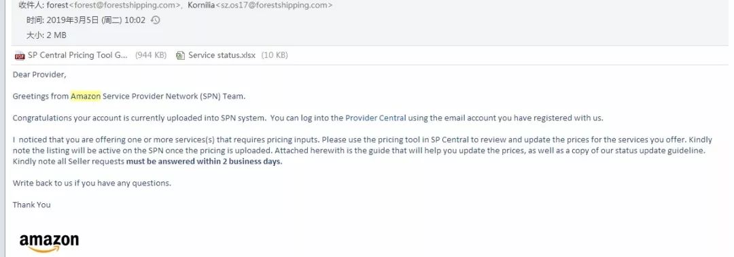Click bold text about 2 business days
This screenshot has height=257, width=734.
[204, 162]
